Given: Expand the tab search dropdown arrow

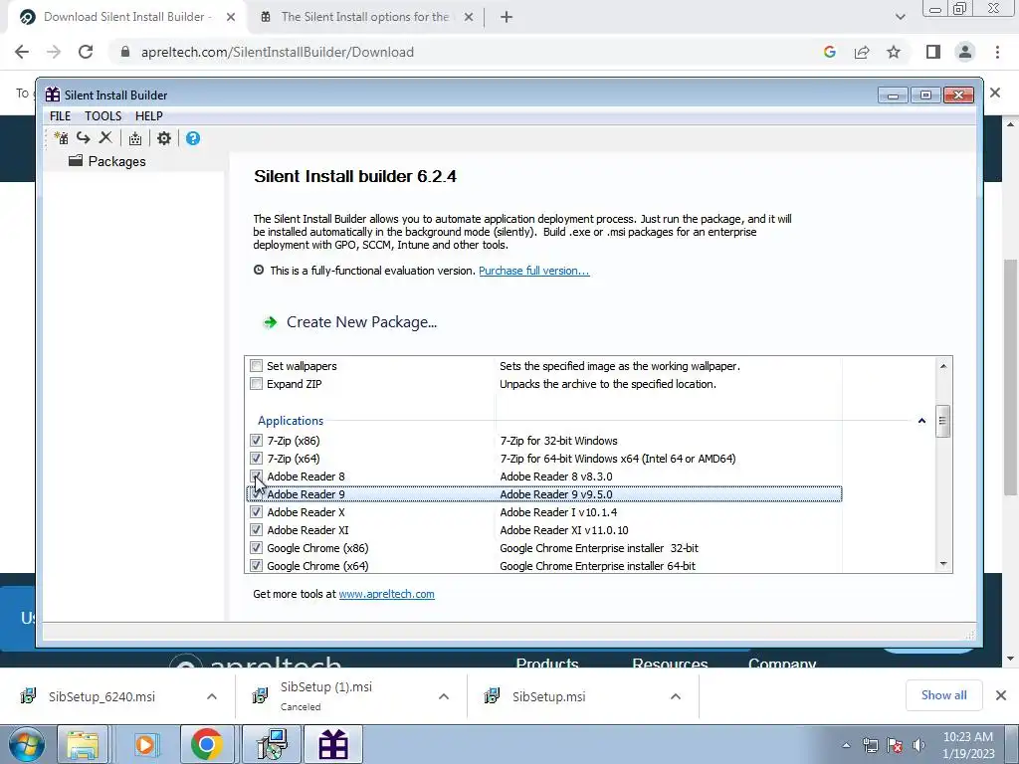Looking at the screenshot, I should click(900, 17).
